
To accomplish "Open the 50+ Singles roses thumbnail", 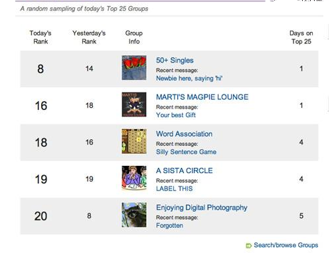I will [134, 68].
